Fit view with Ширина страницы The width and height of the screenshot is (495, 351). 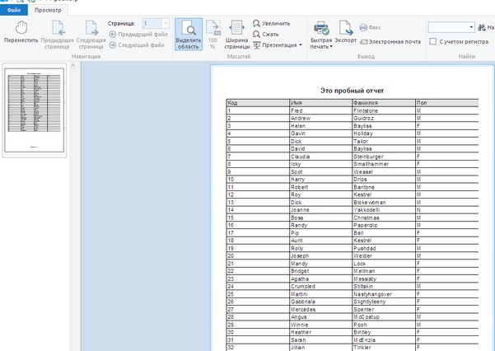[x=237, y=33]
